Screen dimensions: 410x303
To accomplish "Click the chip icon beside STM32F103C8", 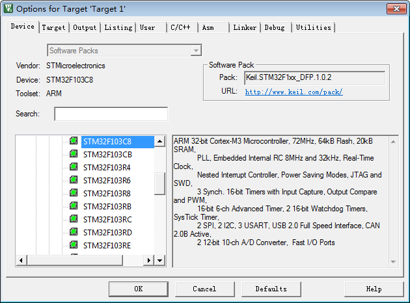I will click(74, 140).
